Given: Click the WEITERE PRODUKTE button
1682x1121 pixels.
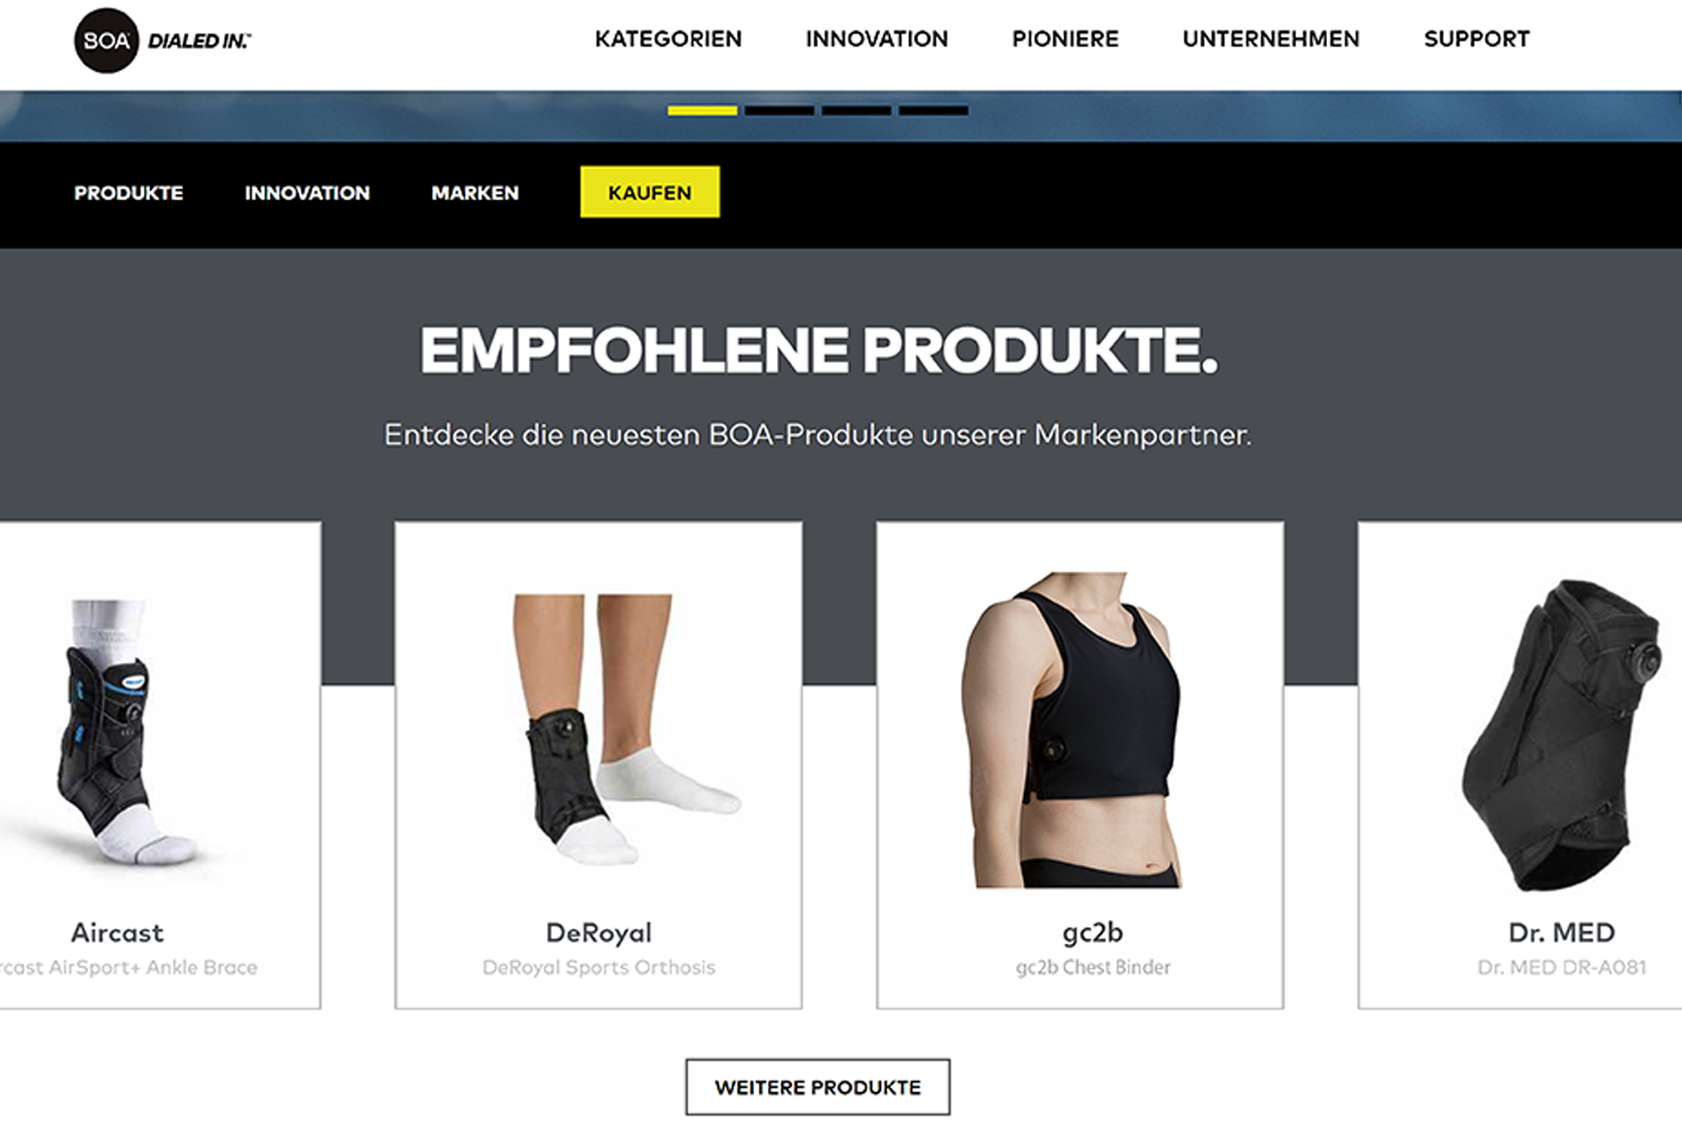Looking at the screenshot, I should (818, 1087).
